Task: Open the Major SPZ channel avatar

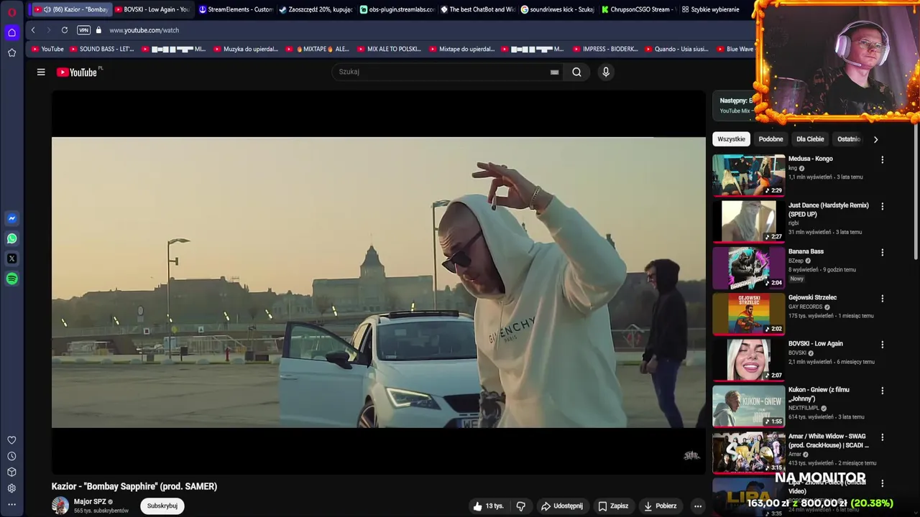Action: [60, 506]
